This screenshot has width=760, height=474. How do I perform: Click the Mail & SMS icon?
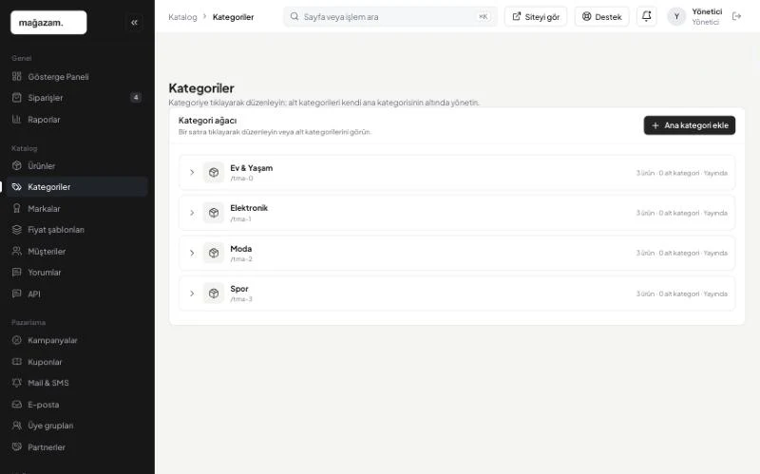pos(17,383)
